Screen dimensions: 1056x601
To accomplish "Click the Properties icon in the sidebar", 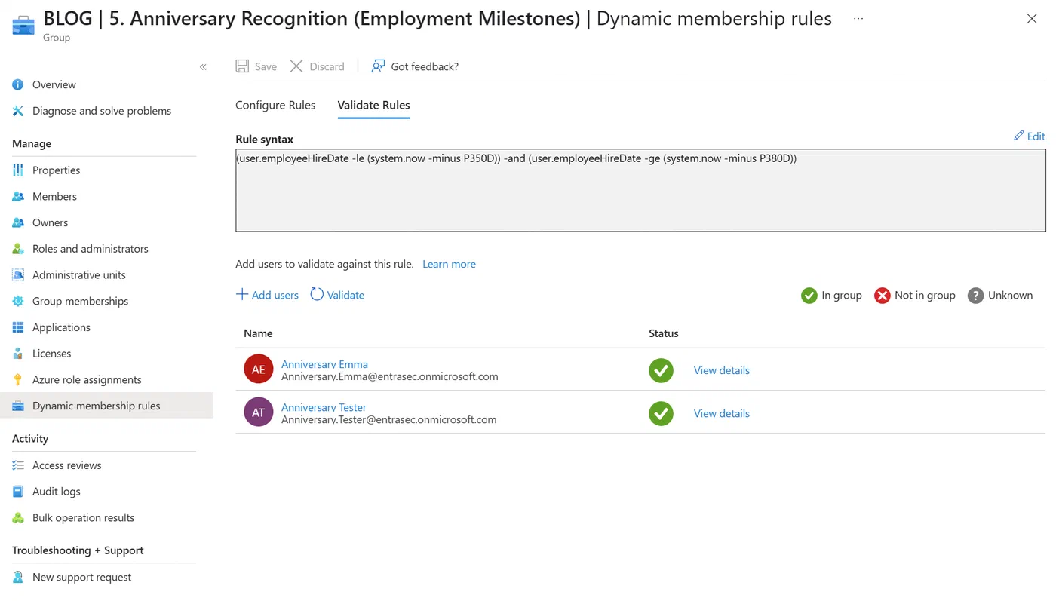I will point(18,170).
